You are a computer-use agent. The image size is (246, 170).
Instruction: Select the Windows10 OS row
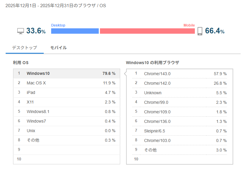pos(66,73)
